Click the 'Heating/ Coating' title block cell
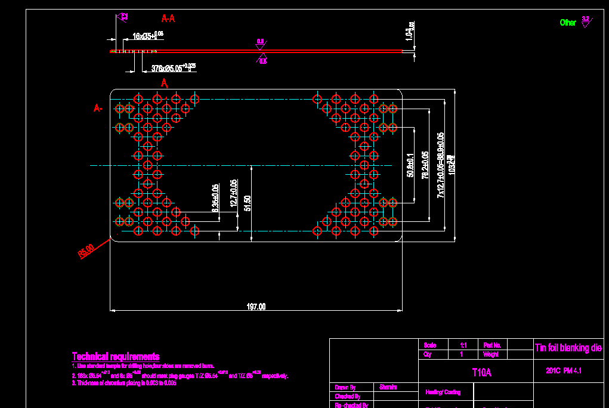 coord(443,392)
